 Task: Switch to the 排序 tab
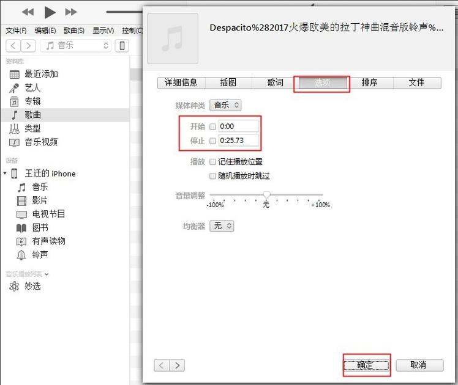pyautogui.click(x=370, y=82)
